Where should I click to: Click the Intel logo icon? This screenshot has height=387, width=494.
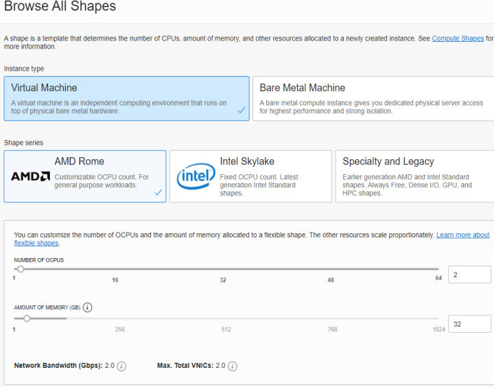(x=196, y=176)
